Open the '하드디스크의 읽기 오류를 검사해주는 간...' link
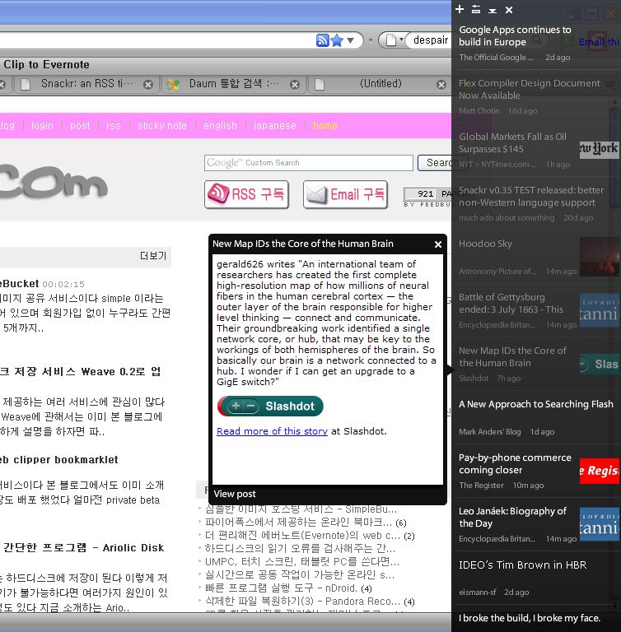This screenshot has height=632, width=621. 300,549
